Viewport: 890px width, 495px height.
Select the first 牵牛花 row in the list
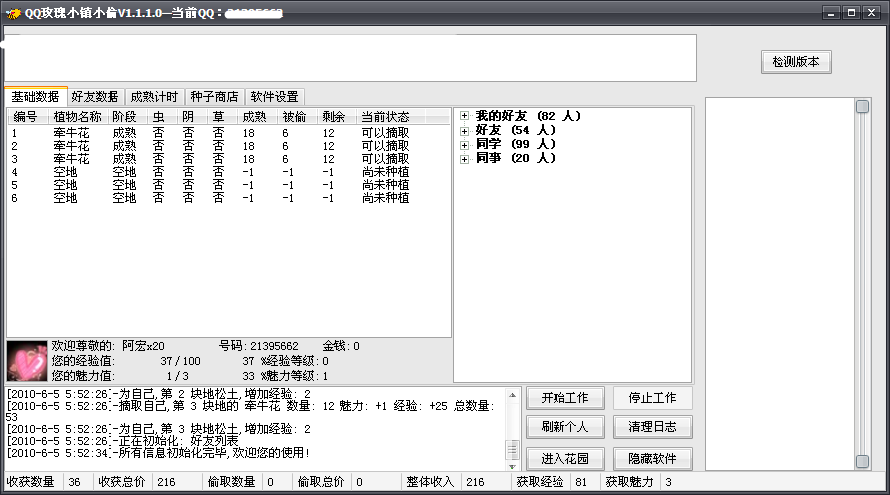71,133
